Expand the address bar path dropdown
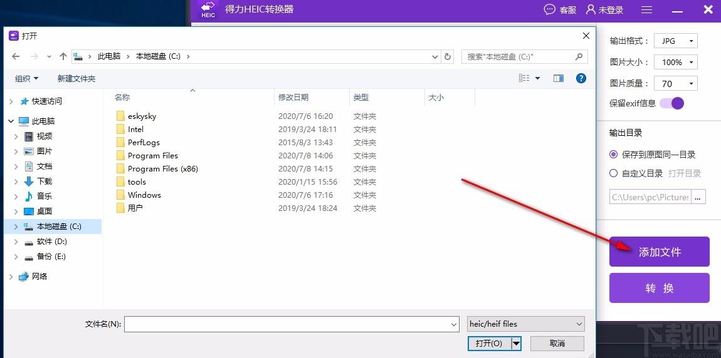Image resolution: width=721 pixels, height=358 pixels. pos(435,56)
